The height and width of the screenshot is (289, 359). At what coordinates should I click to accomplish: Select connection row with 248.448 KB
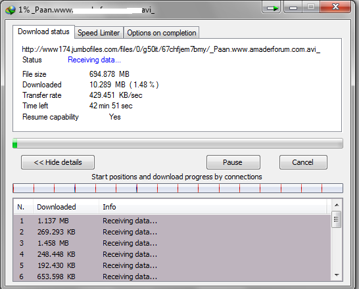click(x=172, y=254)
